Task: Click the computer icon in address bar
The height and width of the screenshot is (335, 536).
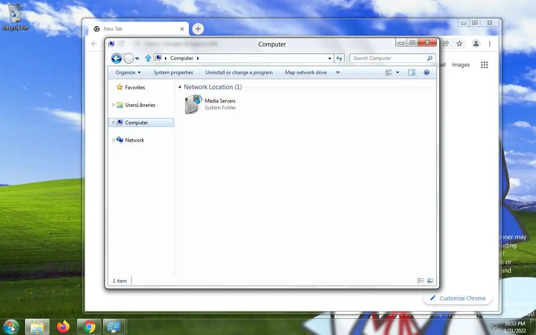Action: click(158, 58)
